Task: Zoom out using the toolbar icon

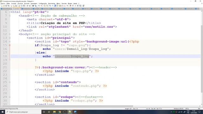Action: [42, 6]
